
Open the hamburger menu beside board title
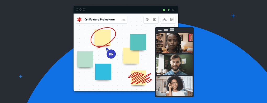pyautogui.click(x=124, y=20)
